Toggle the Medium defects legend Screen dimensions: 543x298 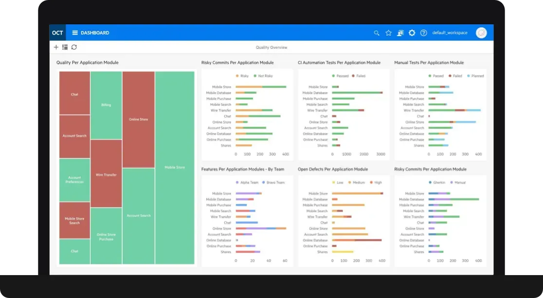coord(356,182)
